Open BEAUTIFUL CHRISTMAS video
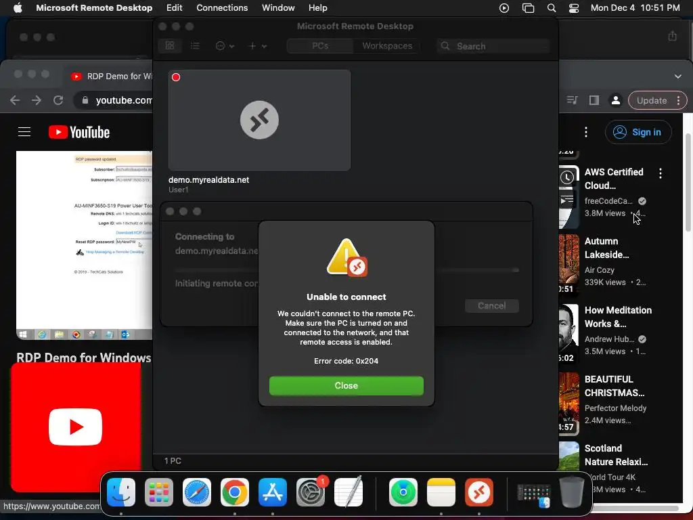The image size is (693, 520). [x=614, y=385]
